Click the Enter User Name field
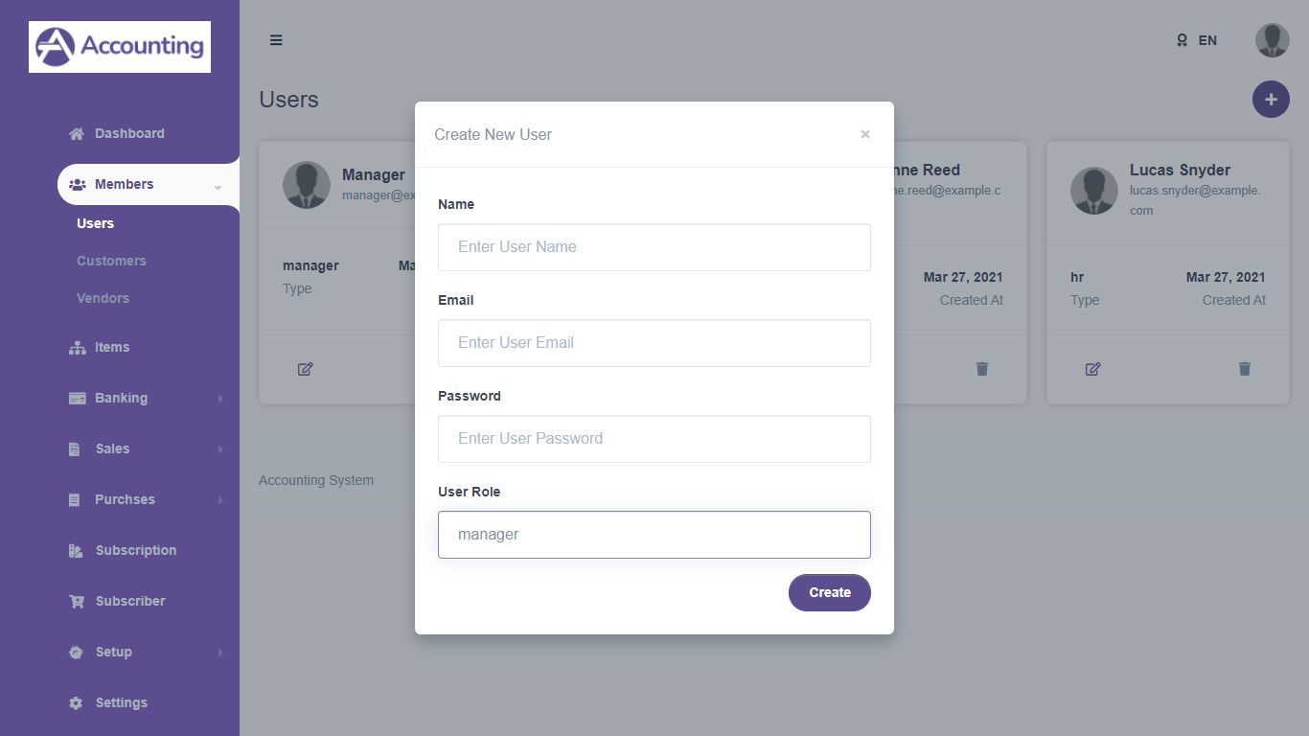Image resolution: width=1309 pixels, height=736 pixels. 654,247
